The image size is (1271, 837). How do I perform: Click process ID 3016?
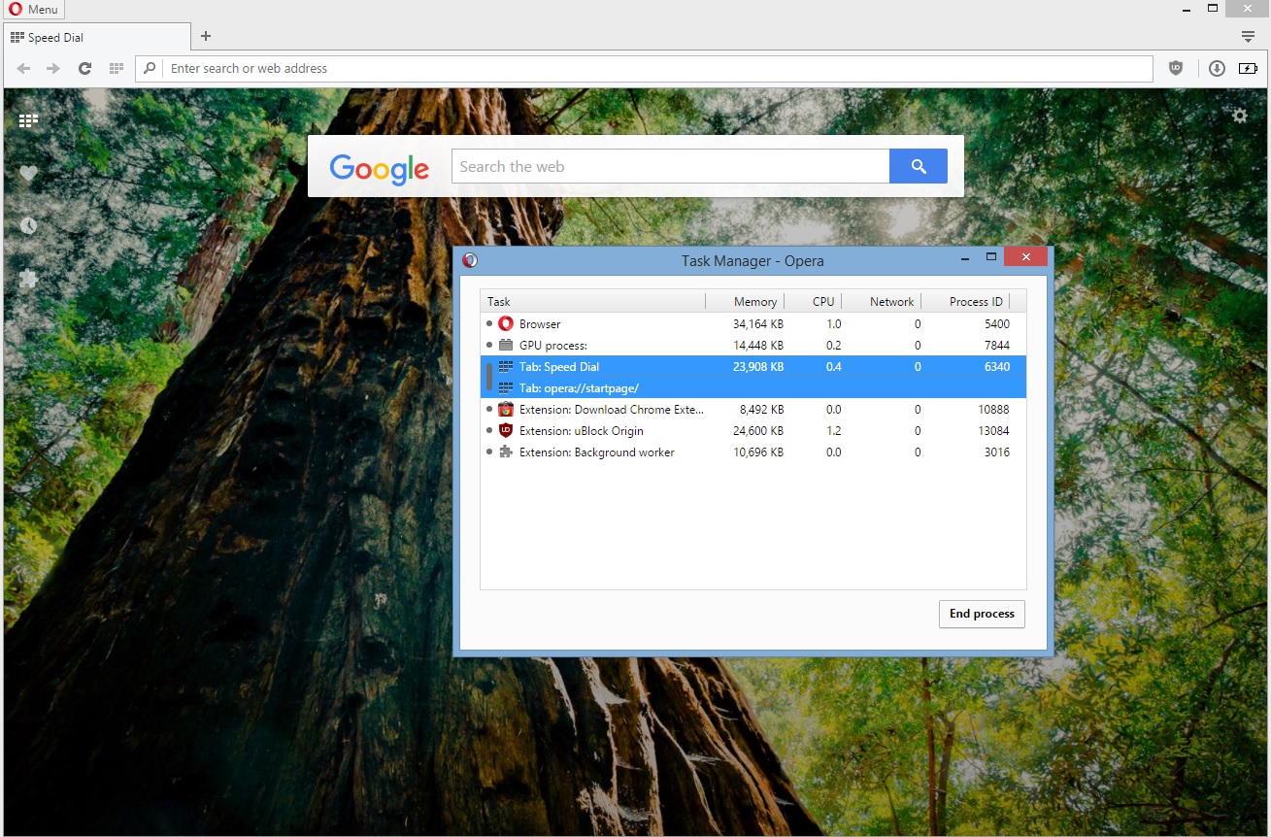[997, 452]
